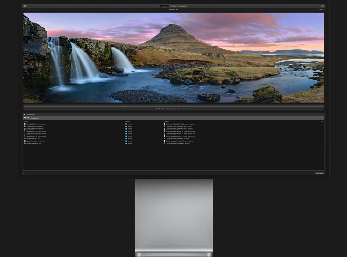
Task: Click Movies folder icon for ProRes 4444 Alpha row
Action: pyautogui.click(x=127, y=141)
